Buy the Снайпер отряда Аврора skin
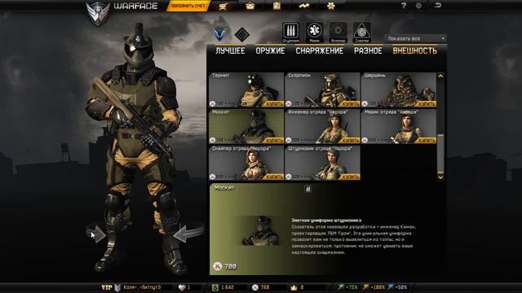 274,177
